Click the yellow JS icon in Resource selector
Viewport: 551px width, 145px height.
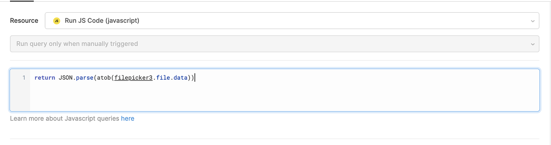click(57, 21)
